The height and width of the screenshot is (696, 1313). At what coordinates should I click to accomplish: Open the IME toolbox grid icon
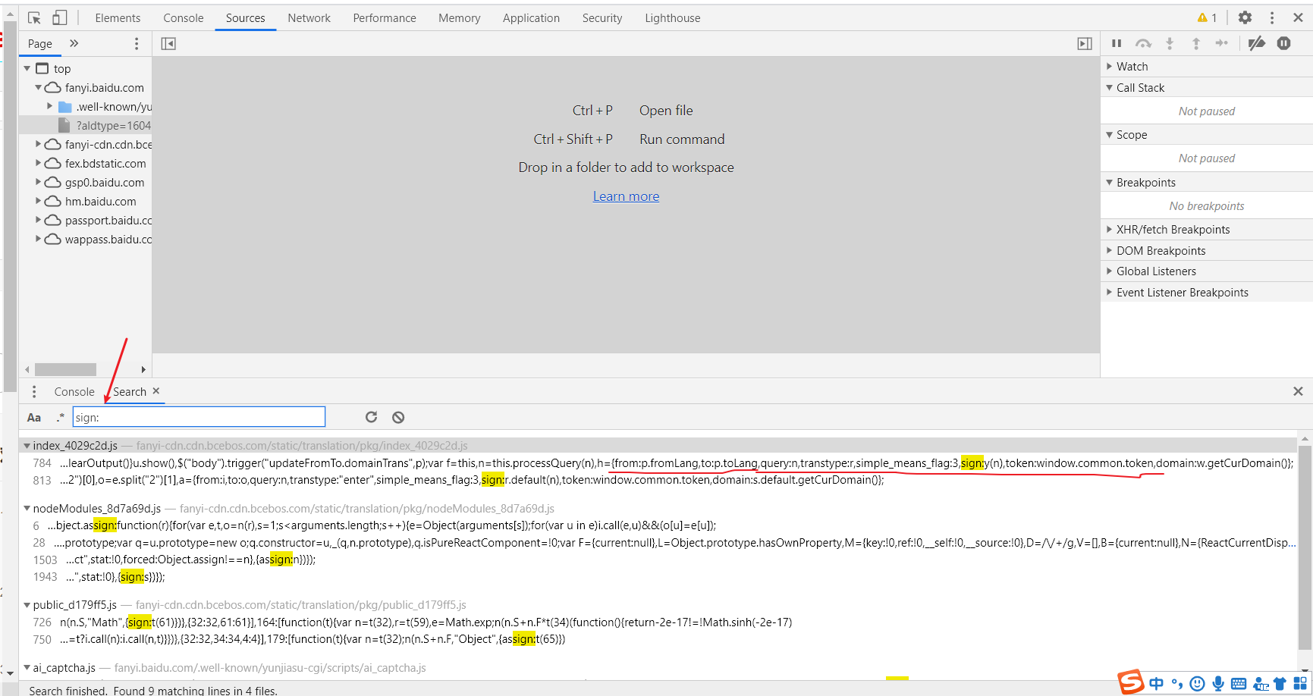tap(1300, 683)
